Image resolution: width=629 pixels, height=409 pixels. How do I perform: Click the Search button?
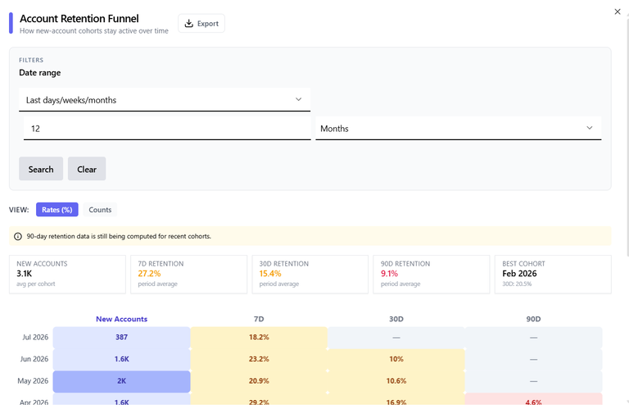[41, 169]
